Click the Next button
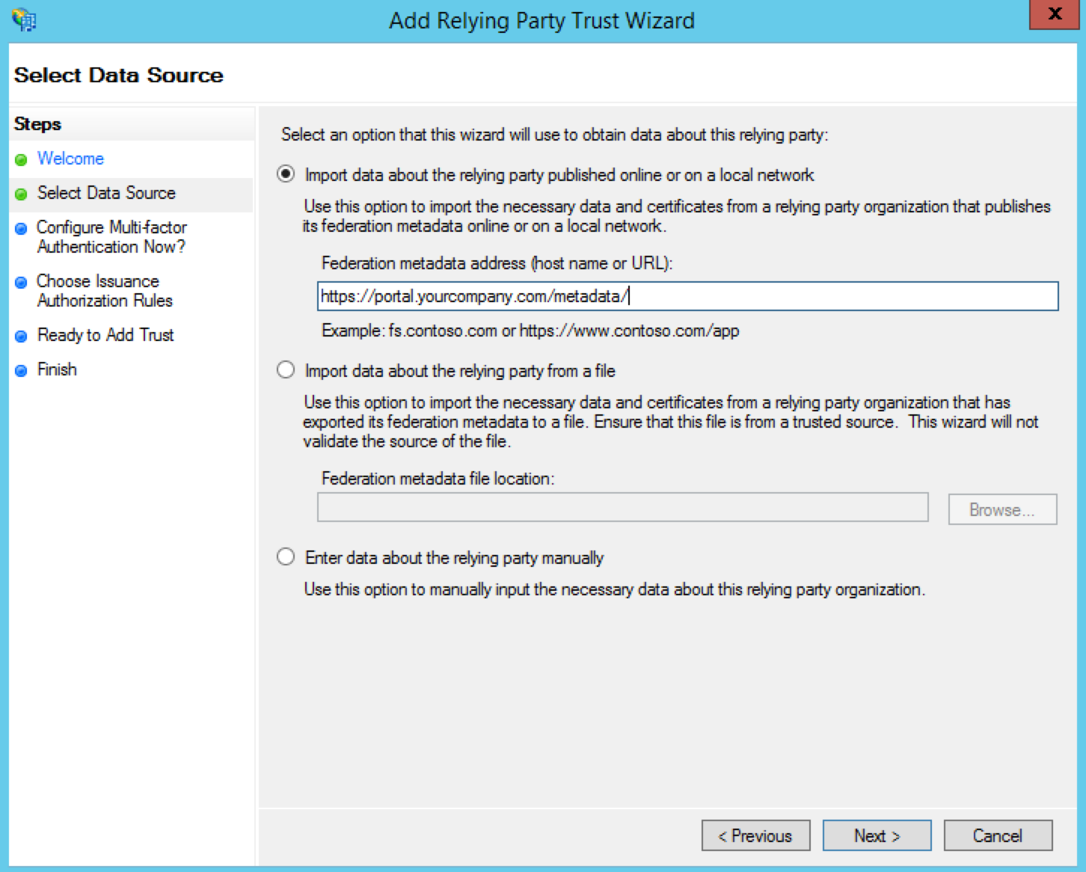 877,835
